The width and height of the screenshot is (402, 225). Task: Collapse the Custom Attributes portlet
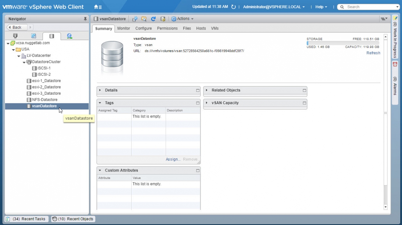[100, 170]
